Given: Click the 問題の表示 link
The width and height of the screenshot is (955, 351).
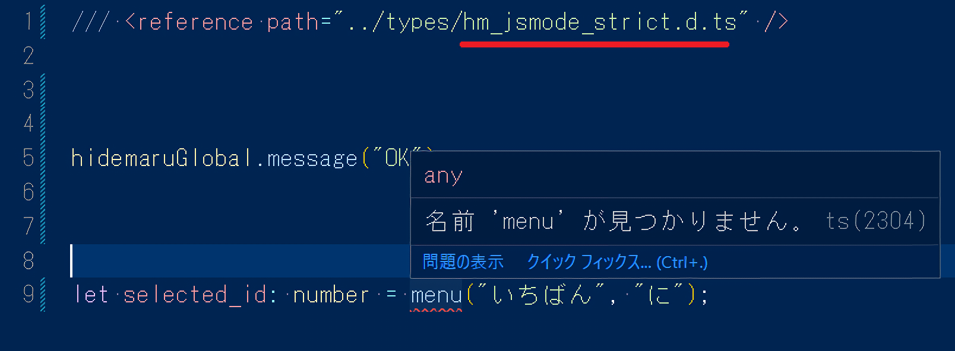Looking at the screenshot, I should 463,261.
